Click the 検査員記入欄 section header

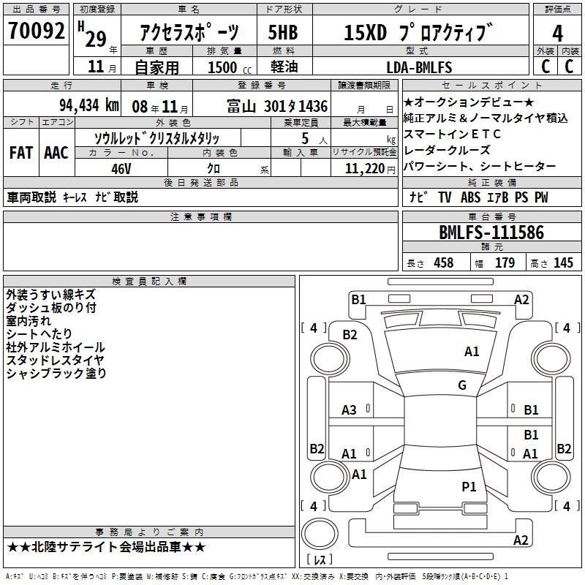(149, 282)
